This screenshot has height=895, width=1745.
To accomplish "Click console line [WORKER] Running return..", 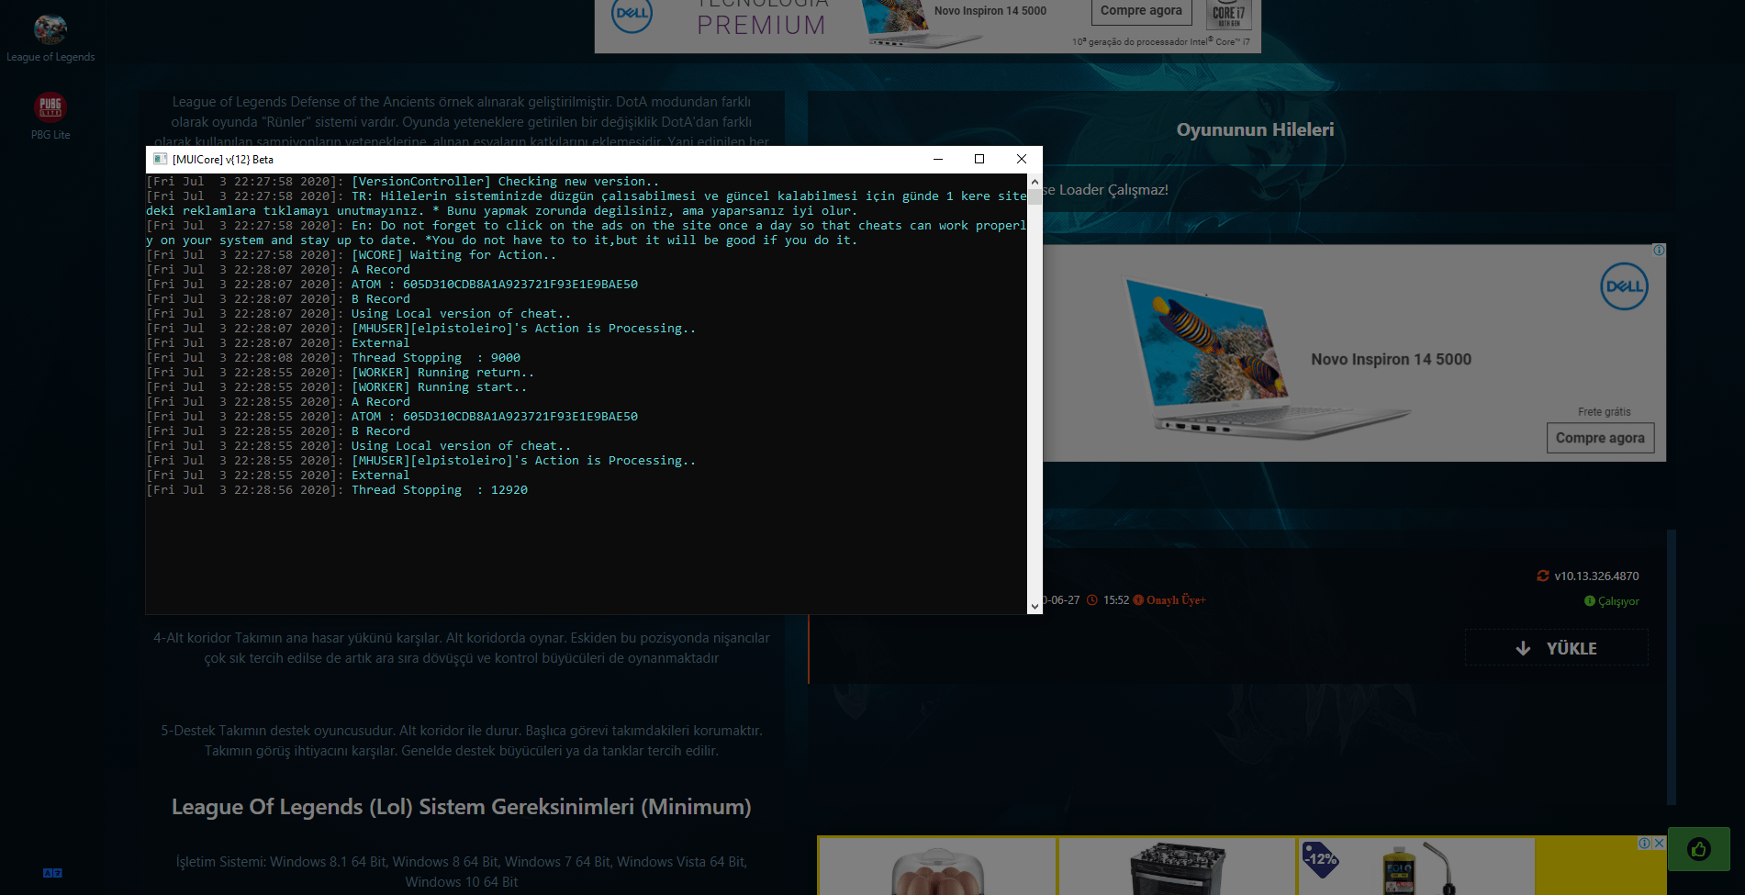I will tap(442, 373).
